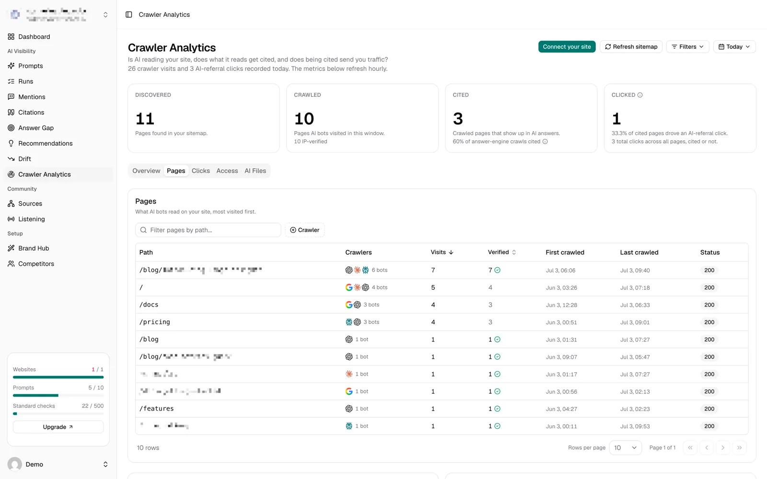The height and width of the screenshot is (479, 767).
Task: Open the Rows per page selector
Action: (x=626, y=447)
